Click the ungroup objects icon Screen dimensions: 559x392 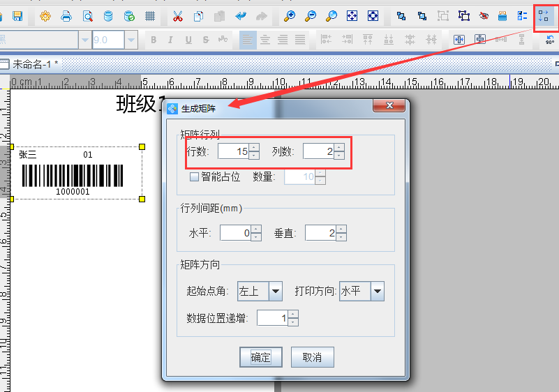pos(464,16)
